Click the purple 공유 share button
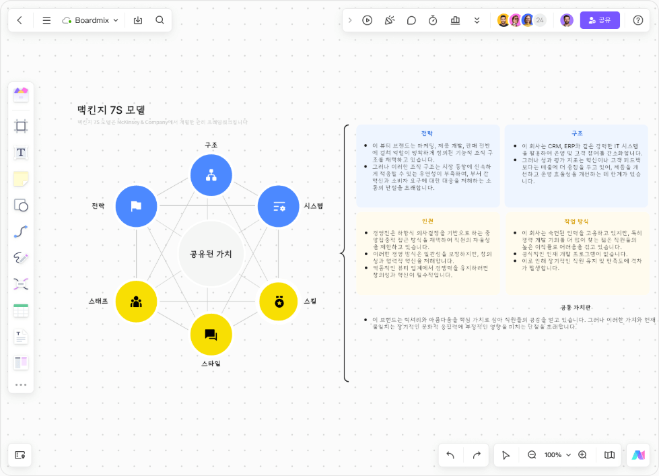Image resolution: width=659 pixels, height=476 pixels. (x=600, y=20)
